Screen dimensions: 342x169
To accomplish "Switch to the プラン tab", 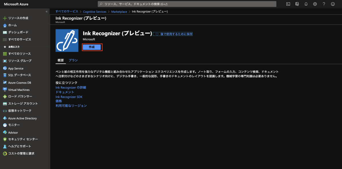I will coord(73,60).
